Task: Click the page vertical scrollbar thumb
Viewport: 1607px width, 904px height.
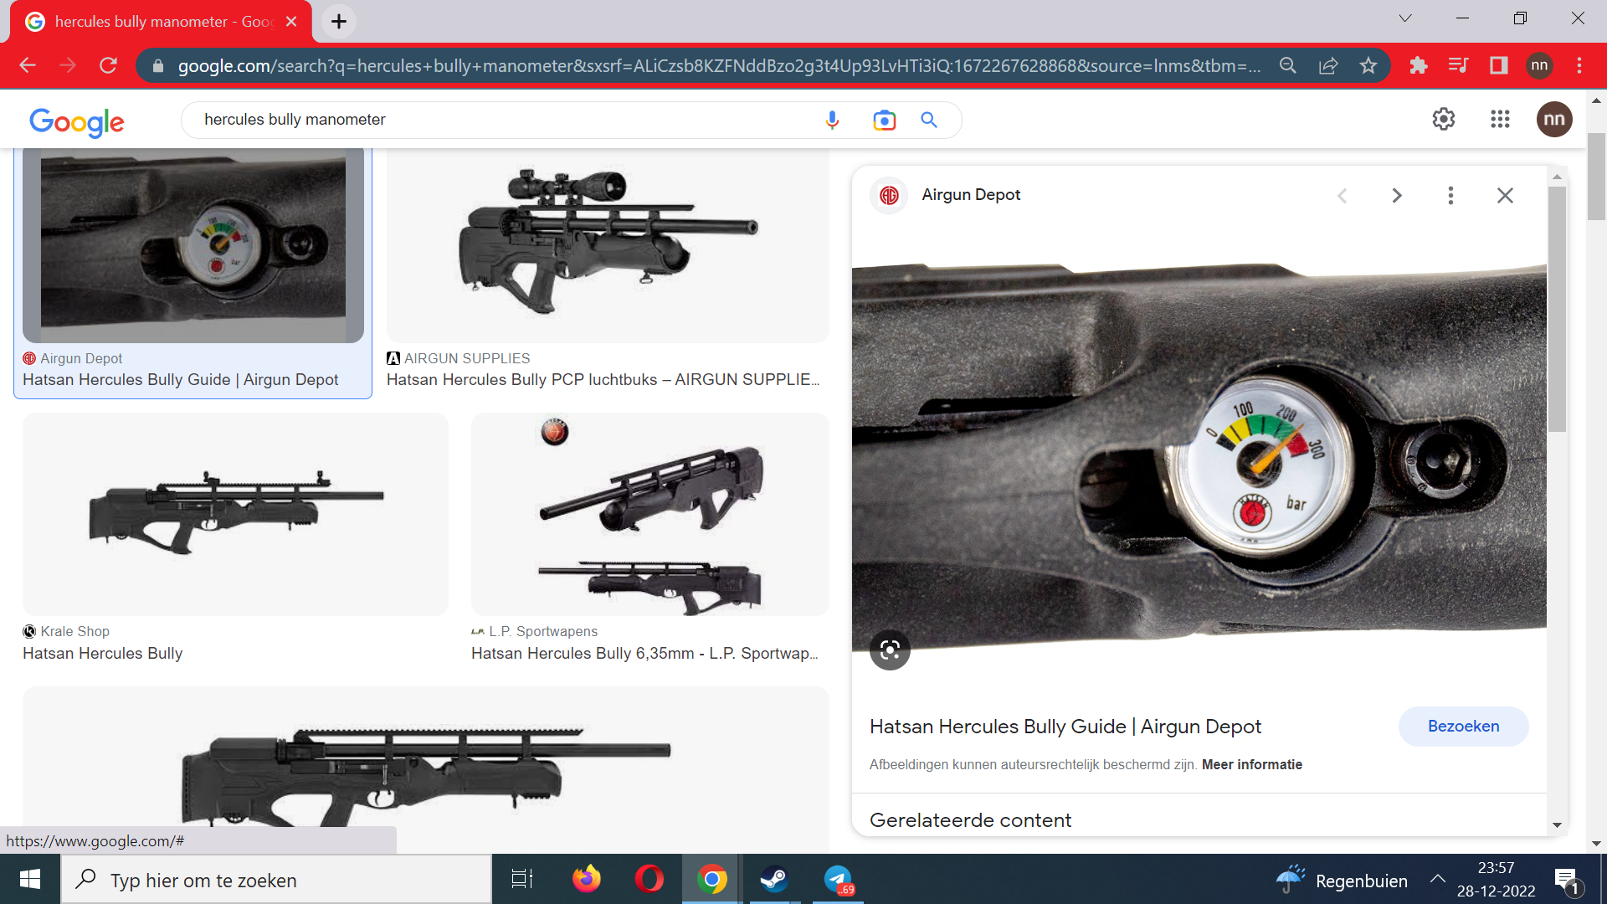Action: (x=1596, y=176)
